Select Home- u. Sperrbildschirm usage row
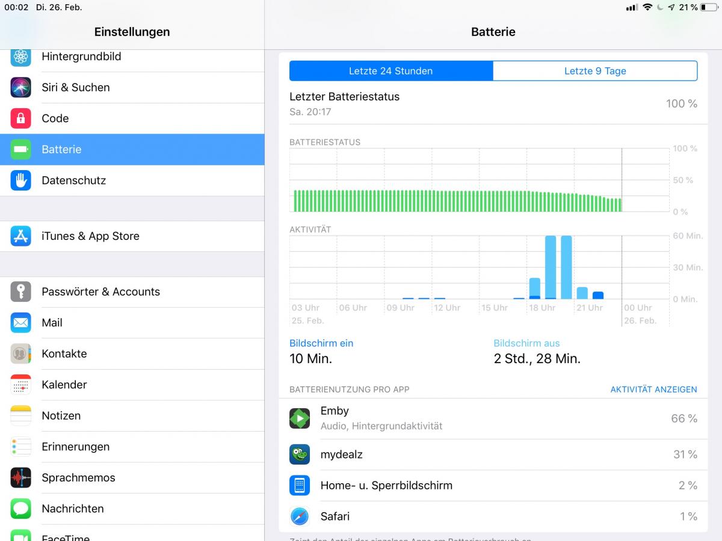 click(x=493, y=486)
